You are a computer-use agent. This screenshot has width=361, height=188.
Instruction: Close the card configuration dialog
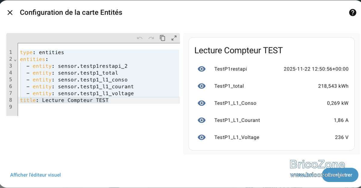coord(10,13)
